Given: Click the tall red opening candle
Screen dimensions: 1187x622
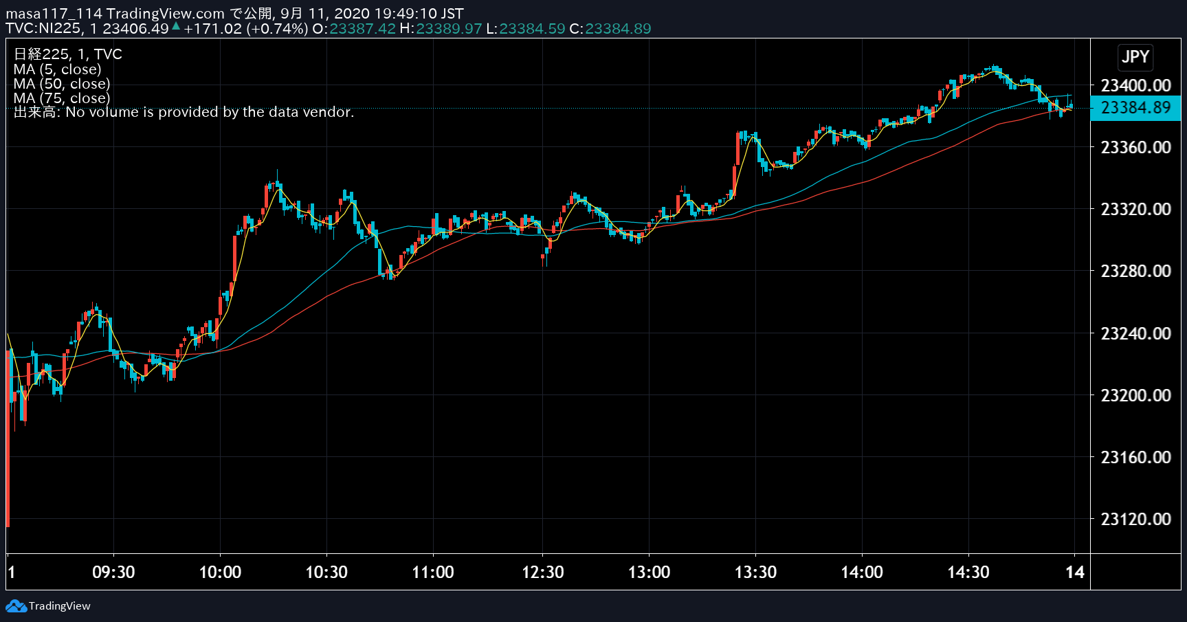Looking at the screenshot, I should click(8, 438).
